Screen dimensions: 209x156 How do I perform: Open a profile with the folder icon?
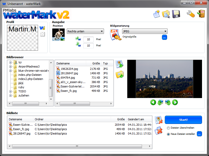[166, 14]
